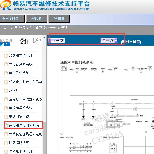Open the previous page with 上一页
Image resolution: width=154 pixels, height=154 pixels.
pos(57,41)
